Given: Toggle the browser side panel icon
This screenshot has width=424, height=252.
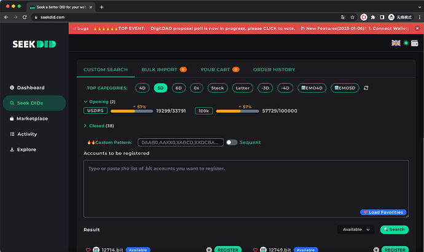Looking at the screenshot, I should [x=382, y=17].
